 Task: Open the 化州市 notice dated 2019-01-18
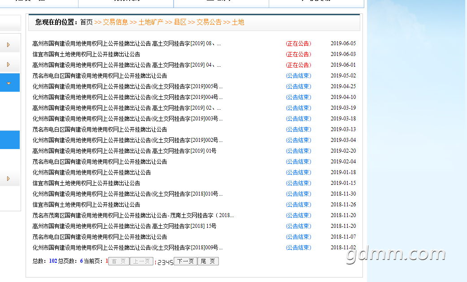(x=92, y=172)
